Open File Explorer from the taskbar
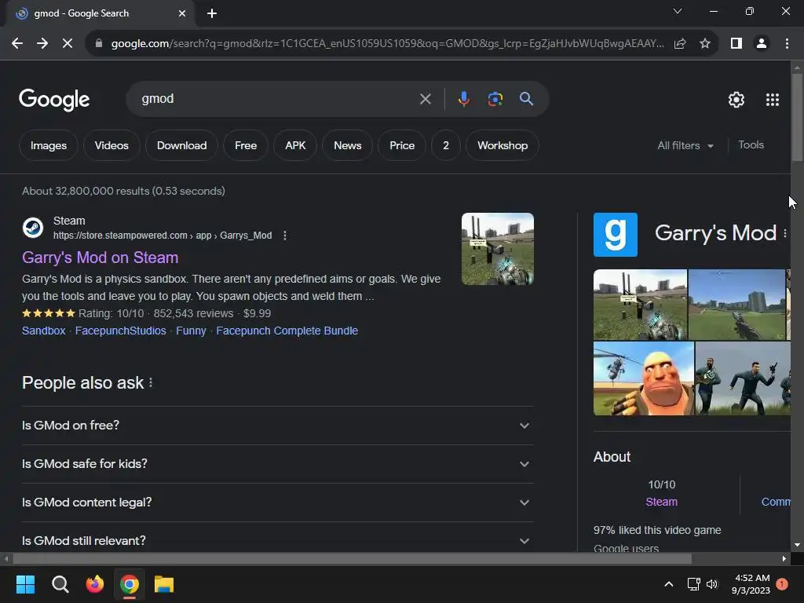The image size is (804, 603). click(x=164, y=584)
